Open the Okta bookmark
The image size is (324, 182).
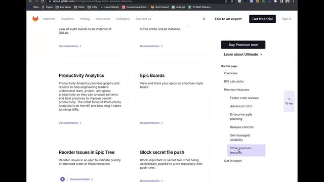point(34,7)
